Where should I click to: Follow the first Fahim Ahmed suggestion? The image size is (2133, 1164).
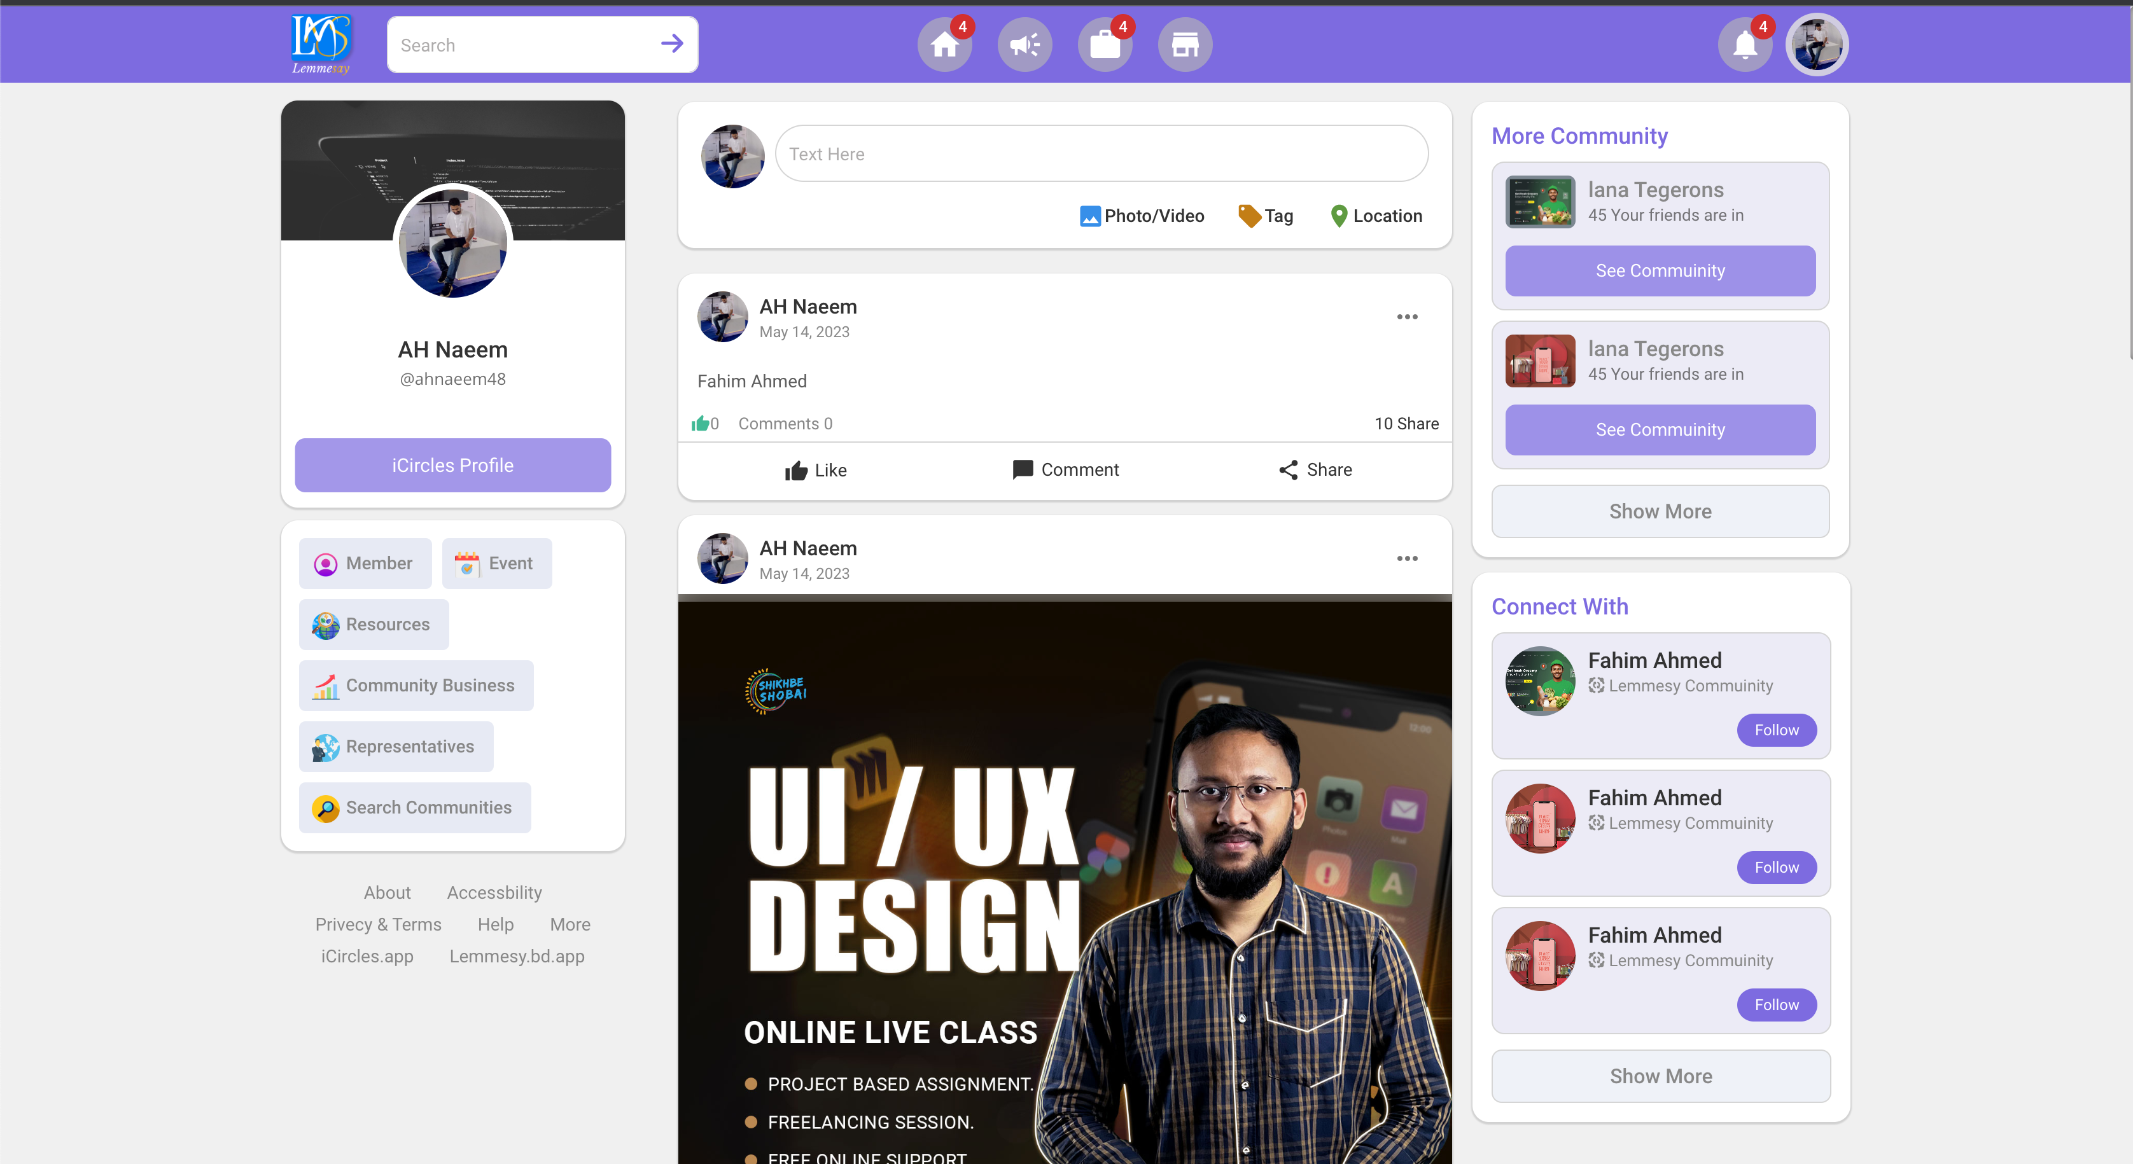click(1776, 730)
